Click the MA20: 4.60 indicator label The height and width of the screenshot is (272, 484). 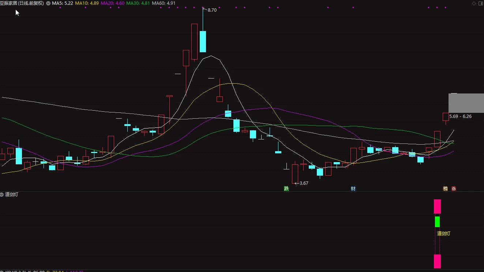(x=113, y=3)
